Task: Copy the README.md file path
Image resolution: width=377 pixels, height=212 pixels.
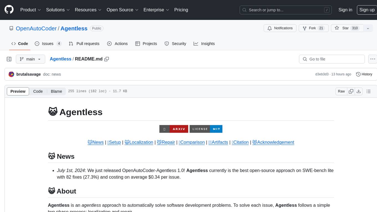Action: 106,59
